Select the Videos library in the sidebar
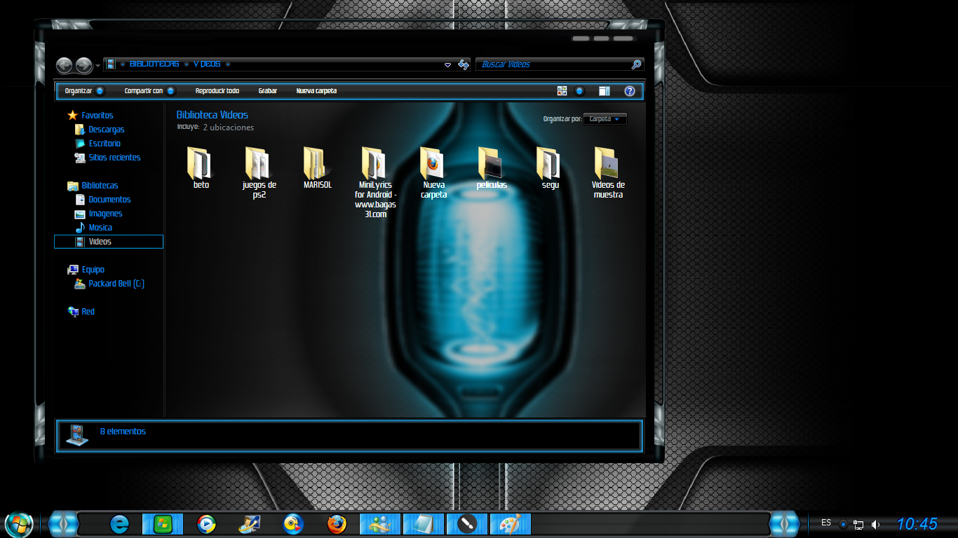This screenshot has height=538, width=958. tap(109, 242)
